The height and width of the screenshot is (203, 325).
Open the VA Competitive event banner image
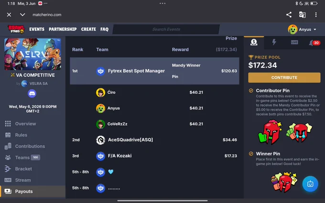[x=33, y=54]
